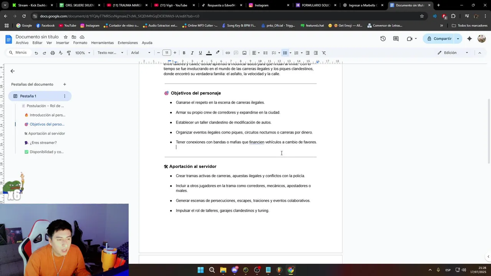Viewport: 491px width, 276px height.
Task: Search the menus box
Action: [18, 53]
